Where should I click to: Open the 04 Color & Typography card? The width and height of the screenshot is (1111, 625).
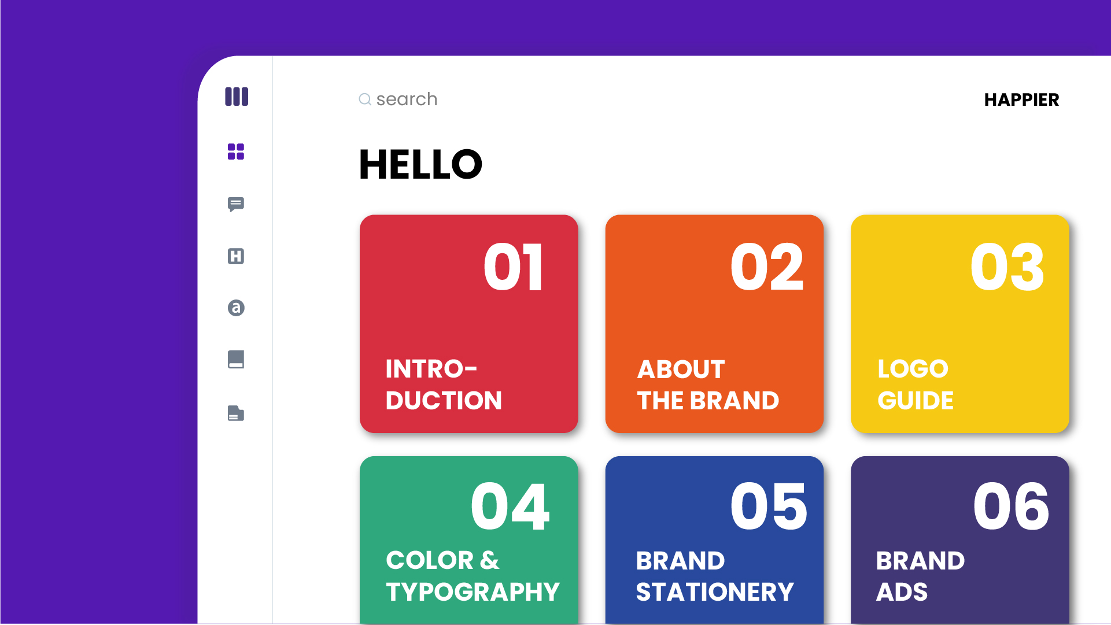469,540
